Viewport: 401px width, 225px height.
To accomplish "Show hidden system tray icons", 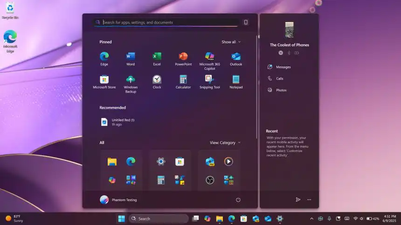I will point(311,218).
